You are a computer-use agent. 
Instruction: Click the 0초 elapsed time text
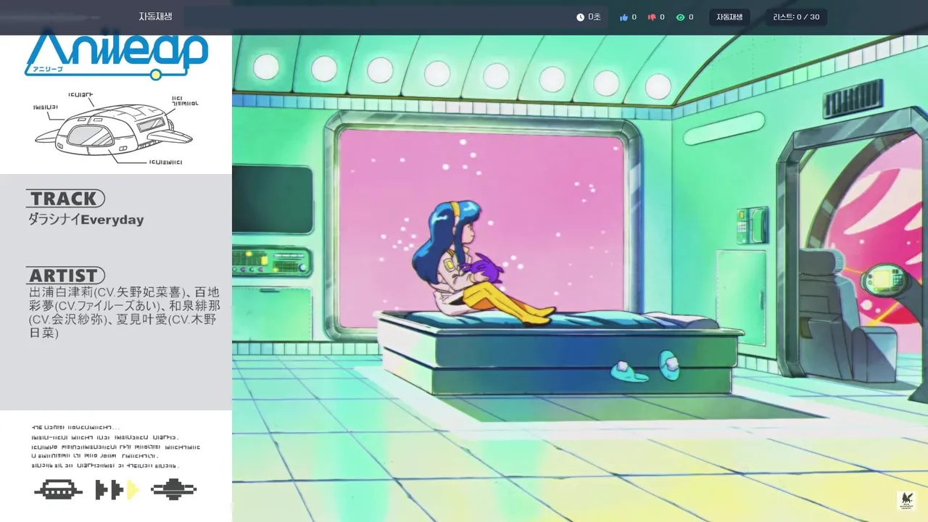pyautogui.click(x=594, y=17)
